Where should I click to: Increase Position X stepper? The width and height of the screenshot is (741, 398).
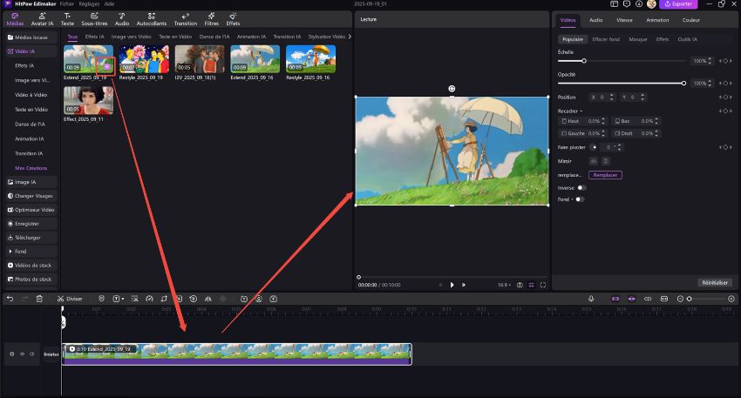pos(611,95)
